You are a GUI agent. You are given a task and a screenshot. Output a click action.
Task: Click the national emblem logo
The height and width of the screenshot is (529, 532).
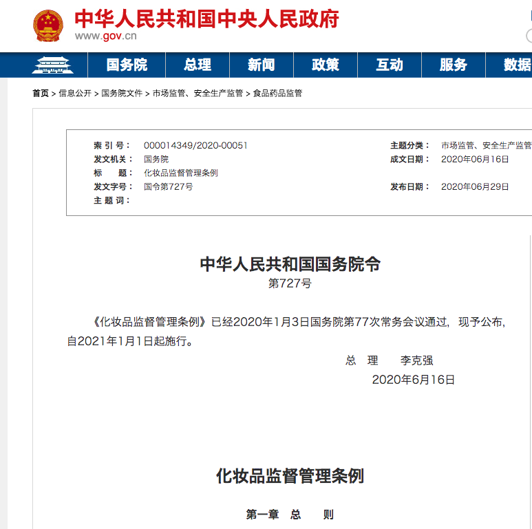coord(48,25)
